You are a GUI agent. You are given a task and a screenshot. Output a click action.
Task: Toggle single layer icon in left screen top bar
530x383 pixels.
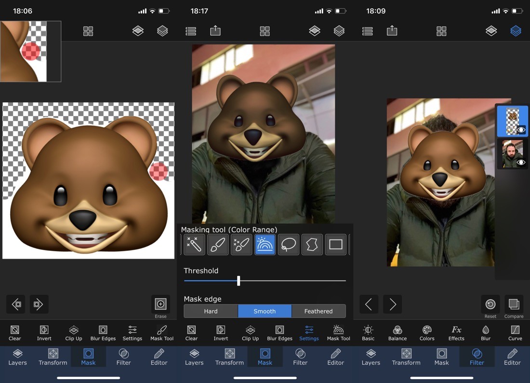click(x=138, y=31)
